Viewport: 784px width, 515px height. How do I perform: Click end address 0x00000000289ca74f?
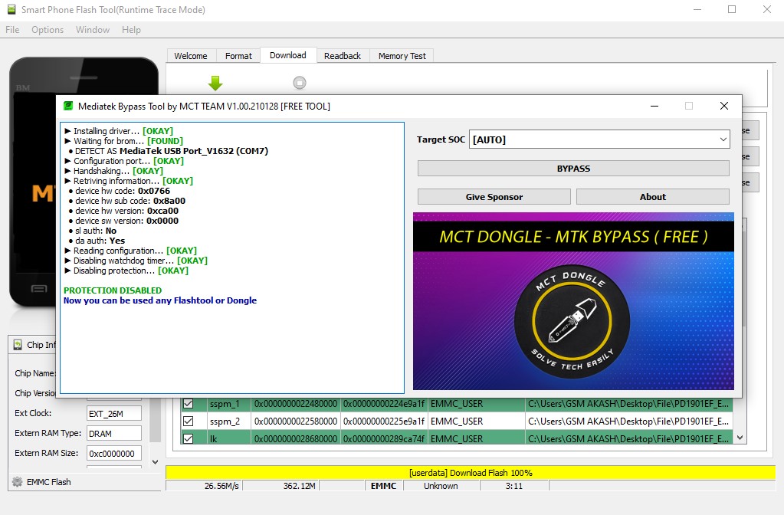coord(383,438)
